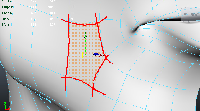The image size is (200, 111).
Task: Click the "UVs:" heads-up display label
Action: [x=6, y=25]
